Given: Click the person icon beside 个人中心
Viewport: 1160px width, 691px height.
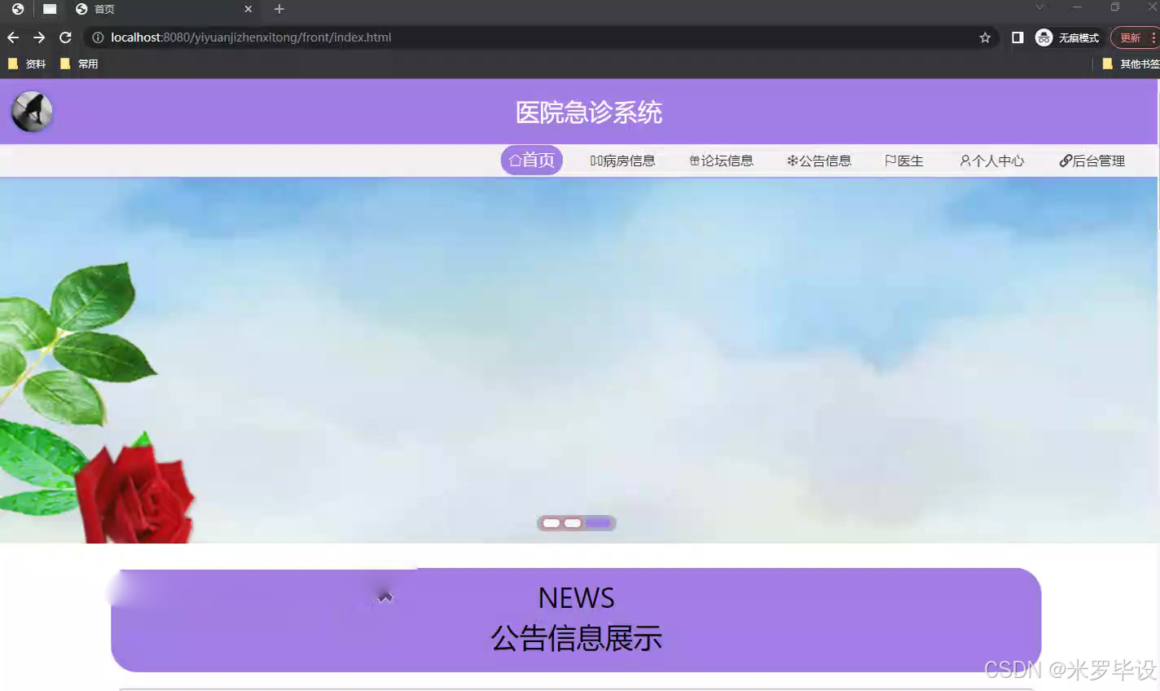Looking at the screenshot, I should [964, 161].
